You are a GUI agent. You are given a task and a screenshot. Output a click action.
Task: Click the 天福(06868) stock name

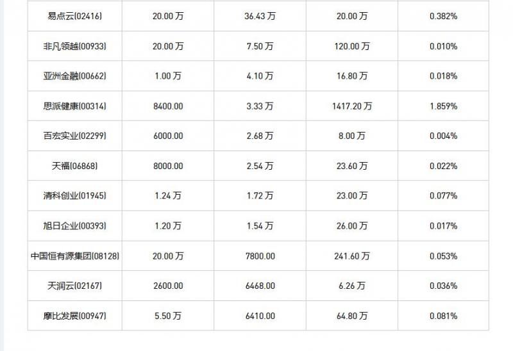74,166
